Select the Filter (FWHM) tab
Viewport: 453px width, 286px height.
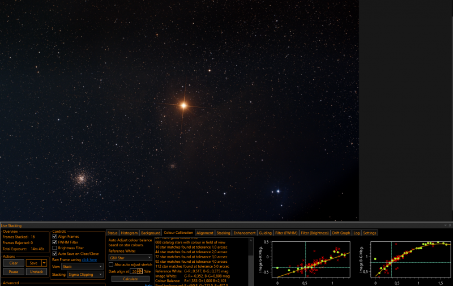(287, 233)
